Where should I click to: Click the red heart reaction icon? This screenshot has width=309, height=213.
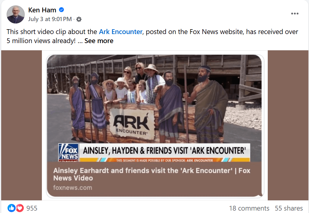(20, 208)
